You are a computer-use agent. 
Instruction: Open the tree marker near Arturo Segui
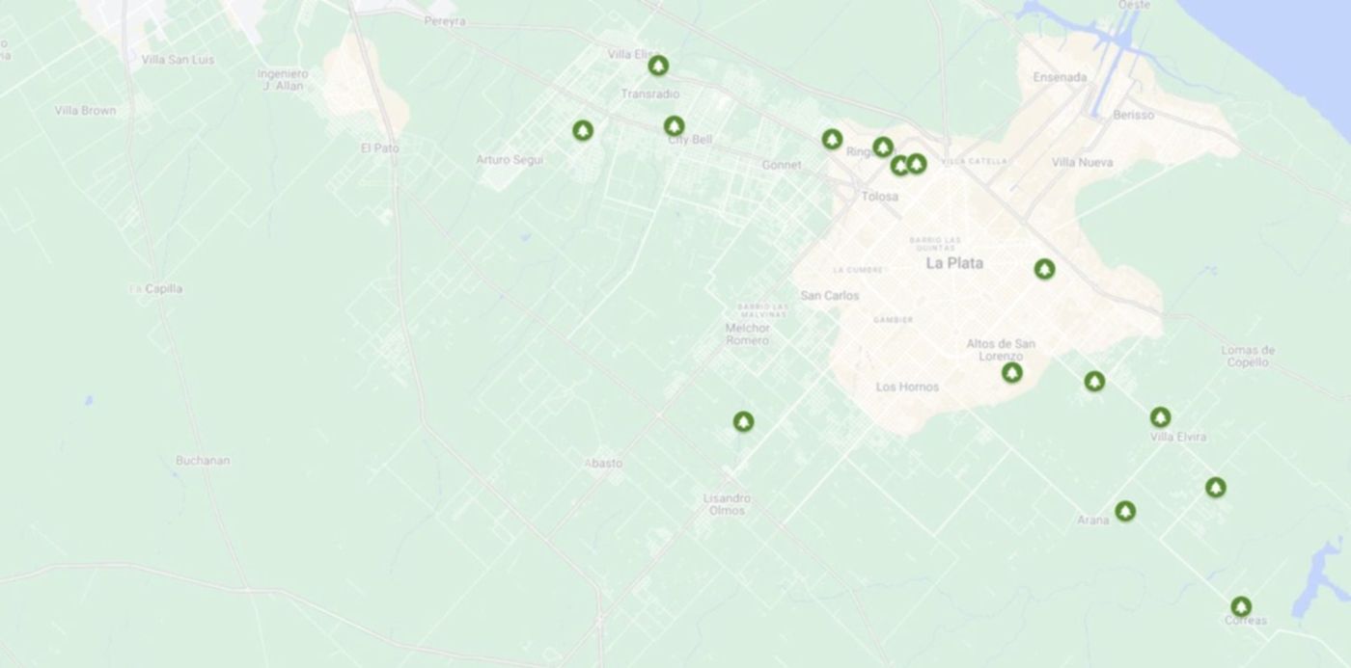(583, 130)
